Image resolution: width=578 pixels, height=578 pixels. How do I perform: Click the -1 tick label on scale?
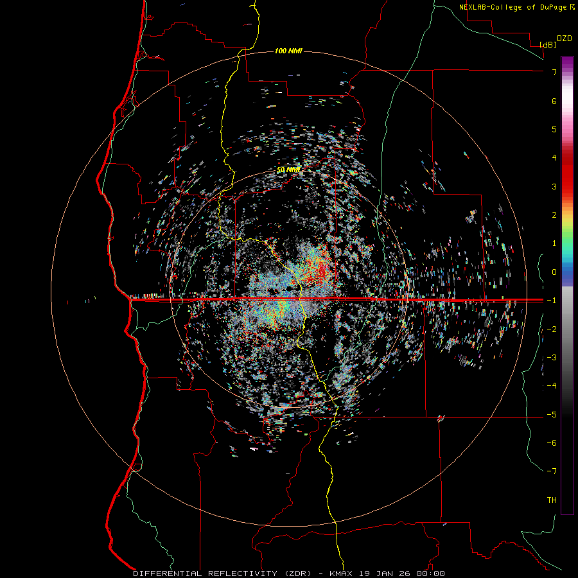click(x=552, y=301)
